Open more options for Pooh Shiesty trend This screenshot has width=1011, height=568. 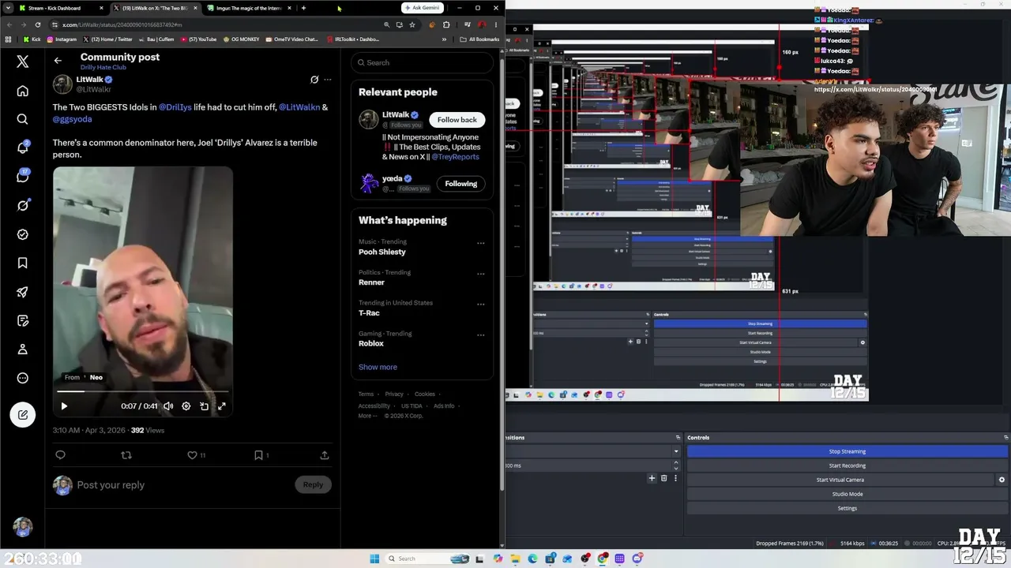(x=480, y=244)
